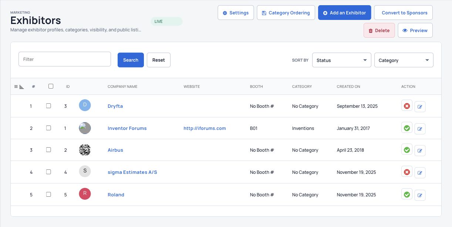Screen dimensions: 452x227
Task: Click the green status icon for Roland
Action: (x=407, y=195)
